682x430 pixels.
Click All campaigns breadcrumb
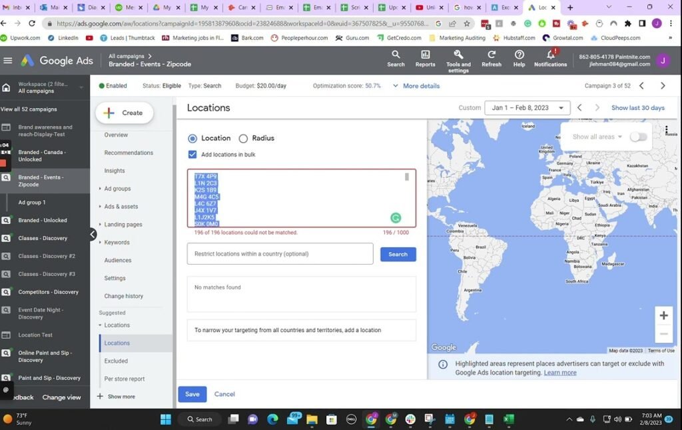(x=126, y=56)
